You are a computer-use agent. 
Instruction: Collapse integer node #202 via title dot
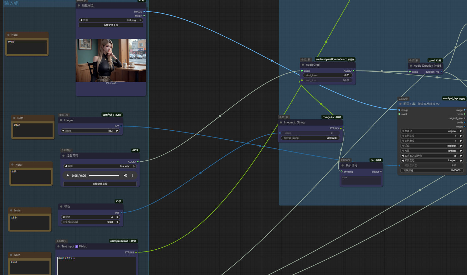pyautogui.click(x=61, y=207)
